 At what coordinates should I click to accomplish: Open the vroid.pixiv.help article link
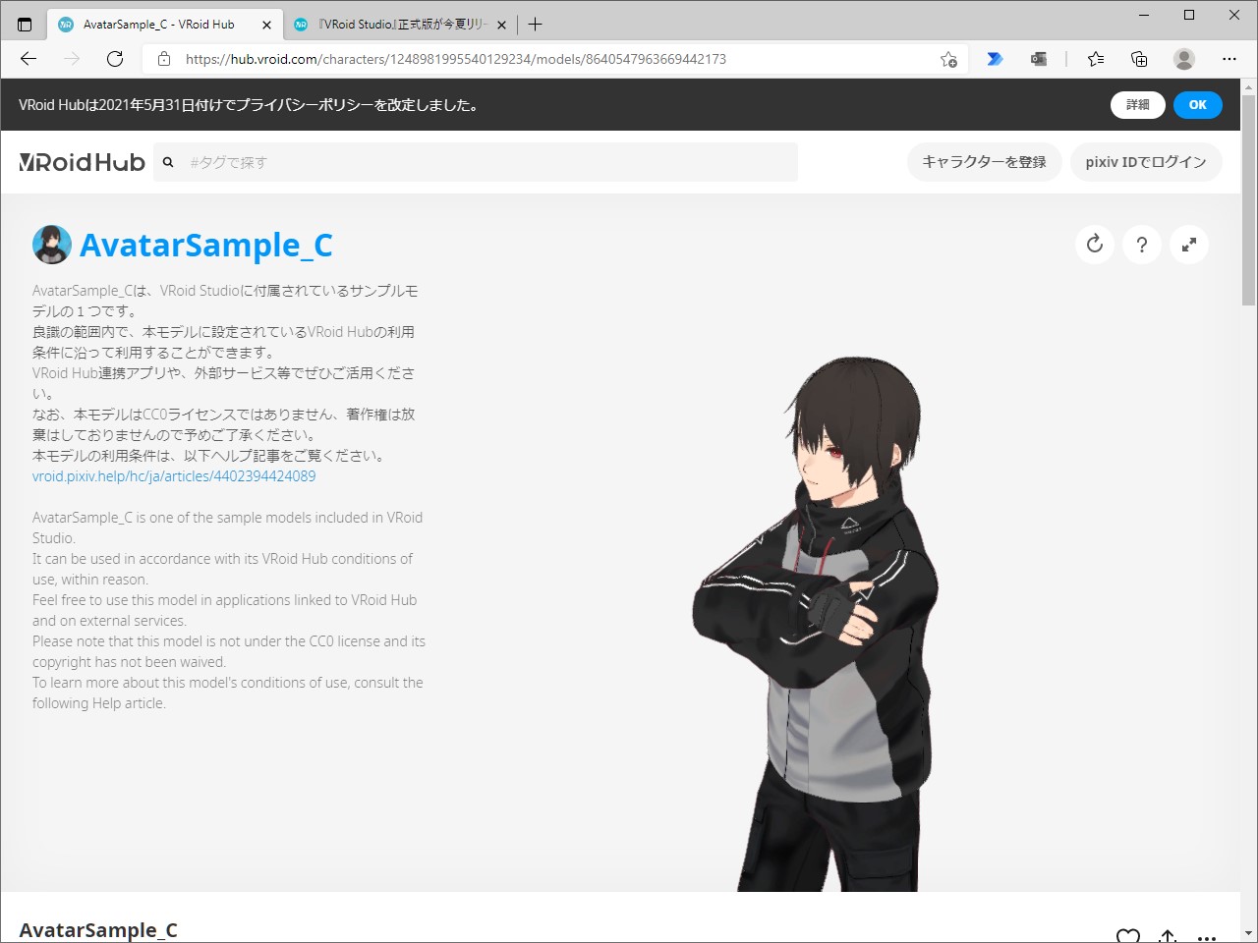[174, 475]
